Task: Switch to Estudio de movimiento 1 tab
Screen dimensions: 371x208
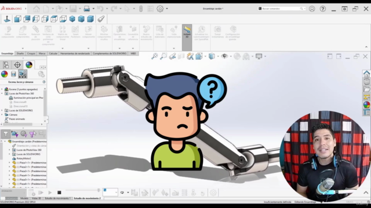Action: [x=57, y=198]
